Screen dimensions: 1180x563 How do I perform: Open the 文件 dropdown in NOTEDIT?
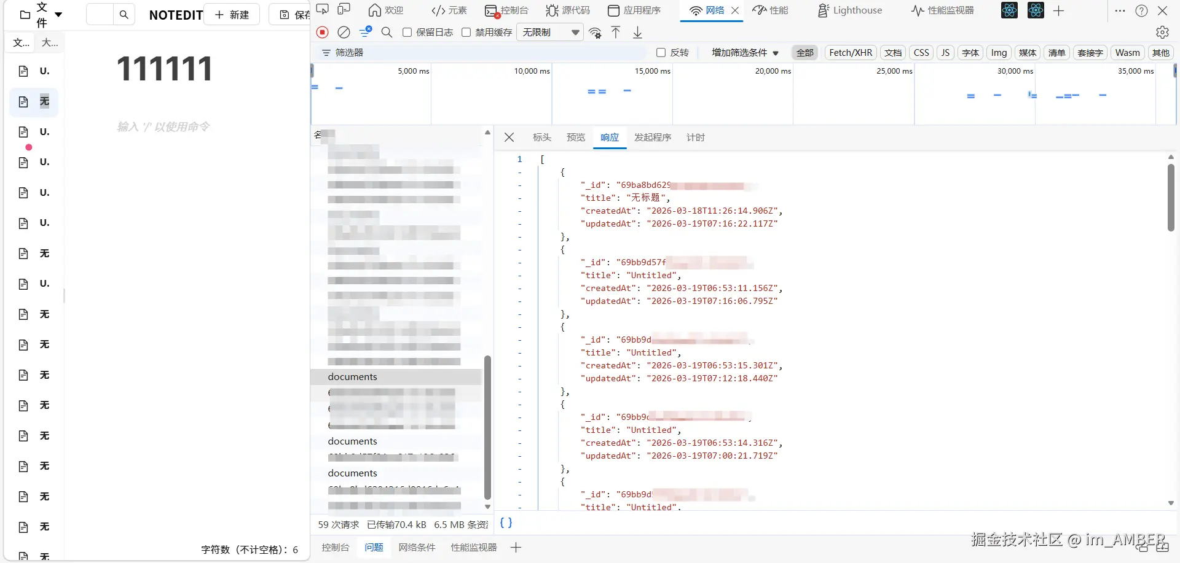(x=41, y=15)
